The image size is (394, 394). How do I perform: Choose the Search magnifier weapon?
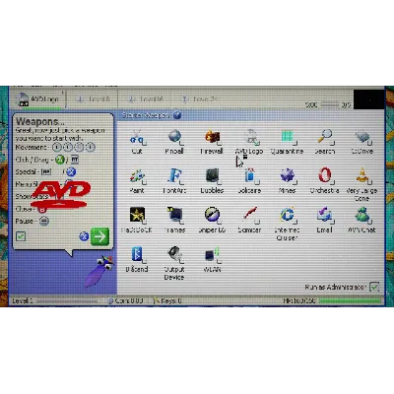[x=325, y=137]
